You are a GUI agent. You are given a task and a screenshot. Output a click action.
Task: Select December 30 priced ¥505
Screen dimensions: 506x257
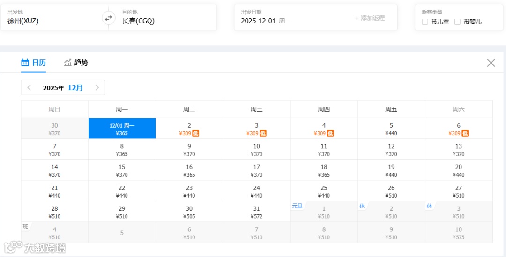click(x=189, y=212)
